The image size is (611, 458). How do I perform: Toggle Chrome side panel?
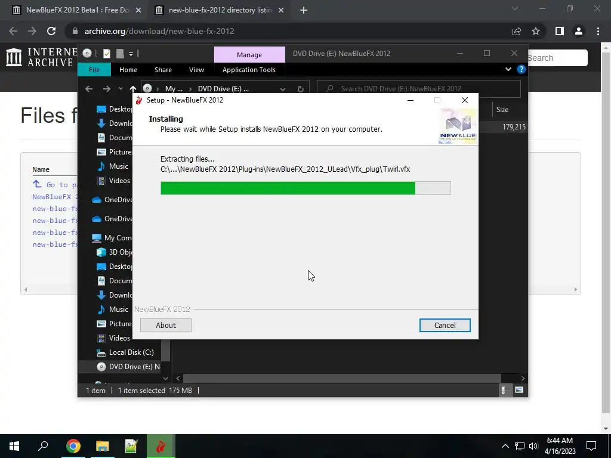click(560, 31)
